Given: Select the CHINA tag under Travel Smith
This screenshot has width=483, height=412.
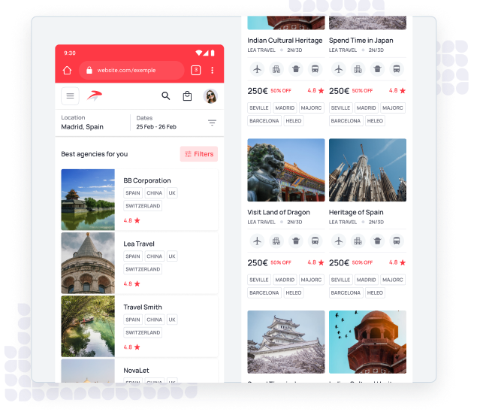Looking at the screenshot, I should [x=154, y=320].
